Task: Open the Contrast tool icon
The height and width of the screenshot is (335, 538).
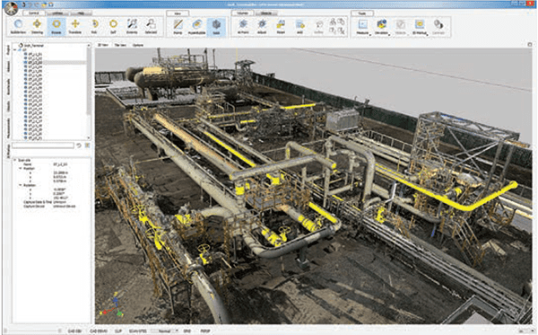Action: coord(438,26)
